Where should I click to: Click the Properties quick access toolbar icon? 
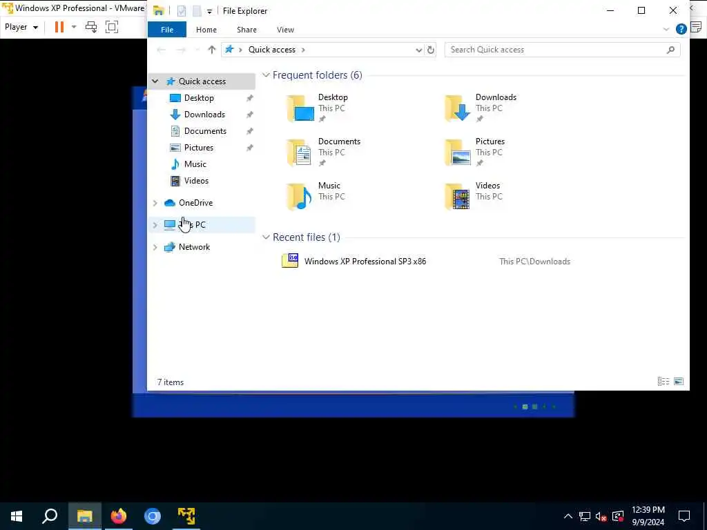(x=182, y=11)
